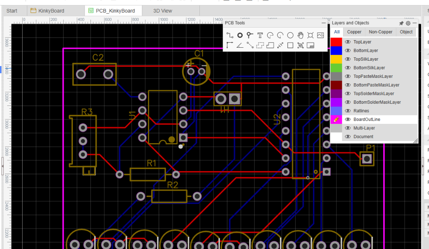Pin the Layers and Objects panel

point(401,23)
